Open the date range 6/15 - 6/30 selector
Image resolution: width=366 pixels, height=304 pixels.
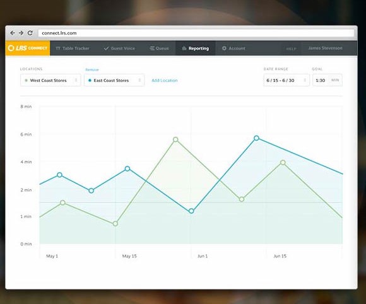286,80
